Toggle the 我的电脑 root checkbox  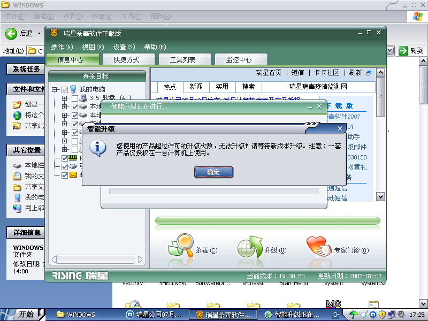coord(65,89)
